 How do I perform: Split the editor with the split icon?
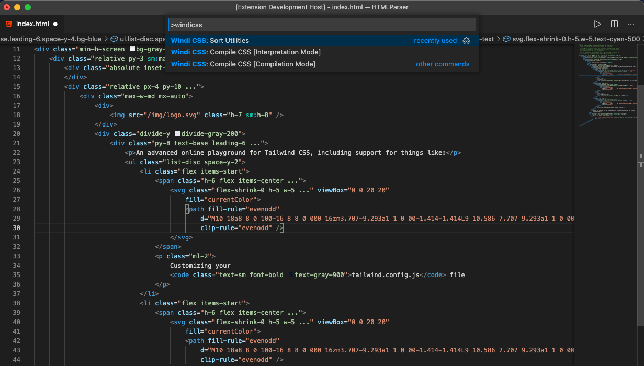click(x=615, y=24)
